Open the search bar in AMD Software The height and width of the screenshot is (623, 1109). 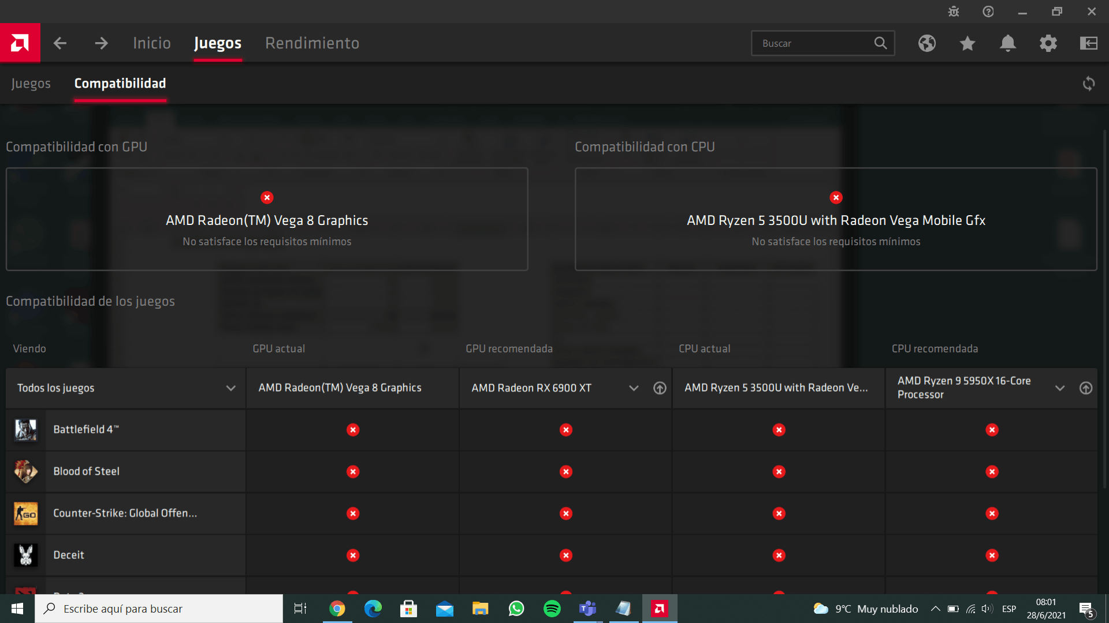click(x=822, y=43)
